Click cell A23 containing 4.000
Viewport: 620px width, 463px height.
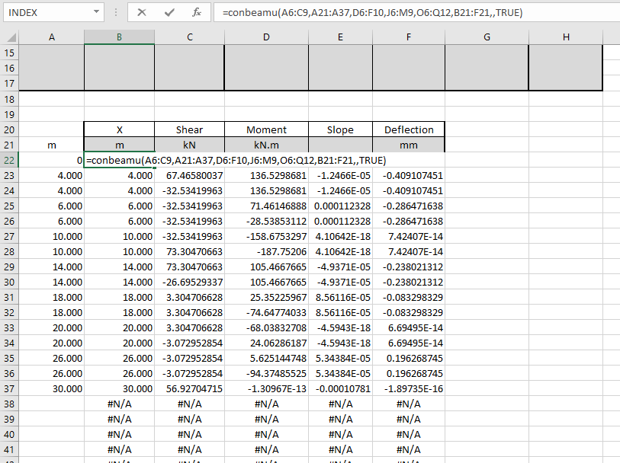(x=52, y=175)
